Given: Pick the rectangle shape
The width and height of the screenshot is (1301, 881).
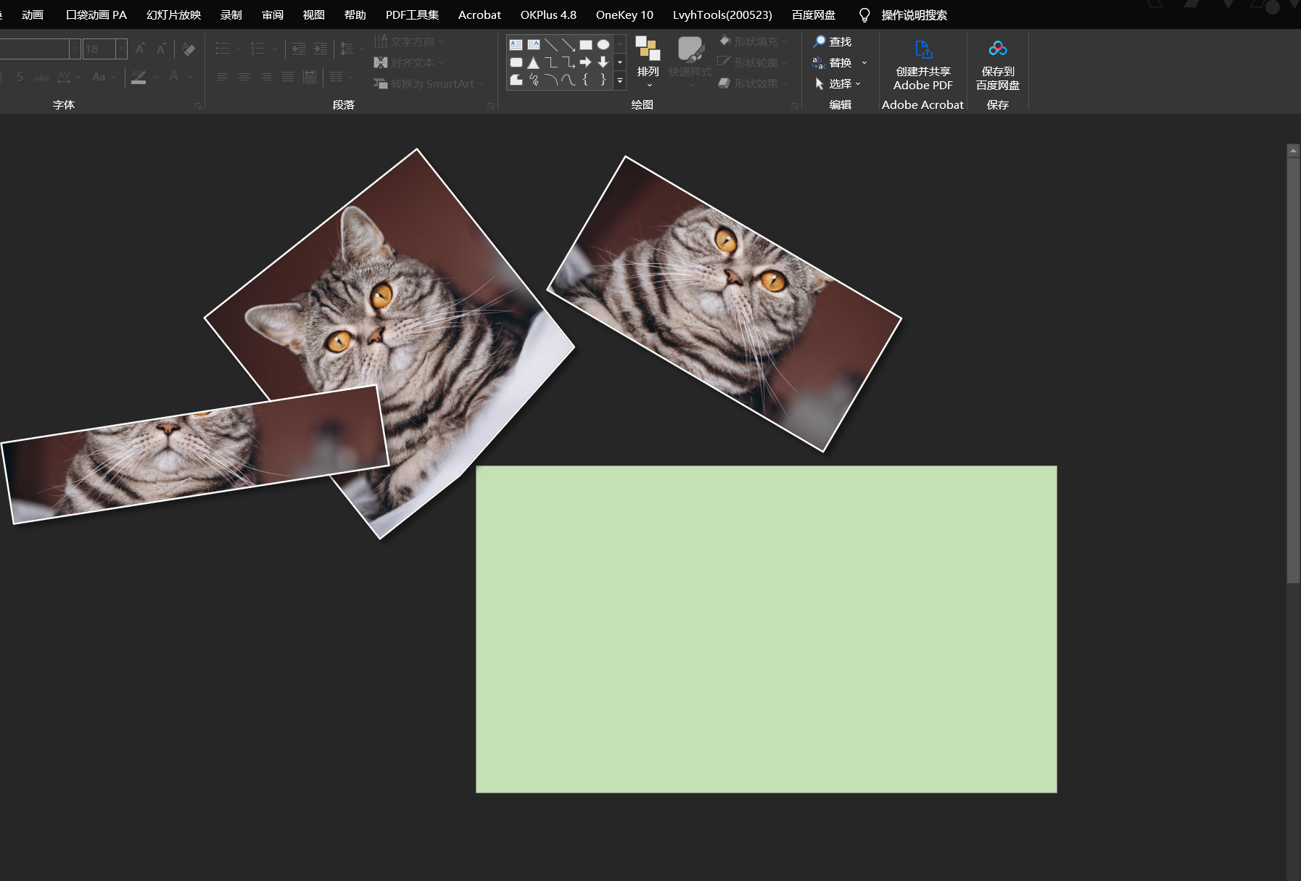Looking at the screenshot, I should pos(586,44).
